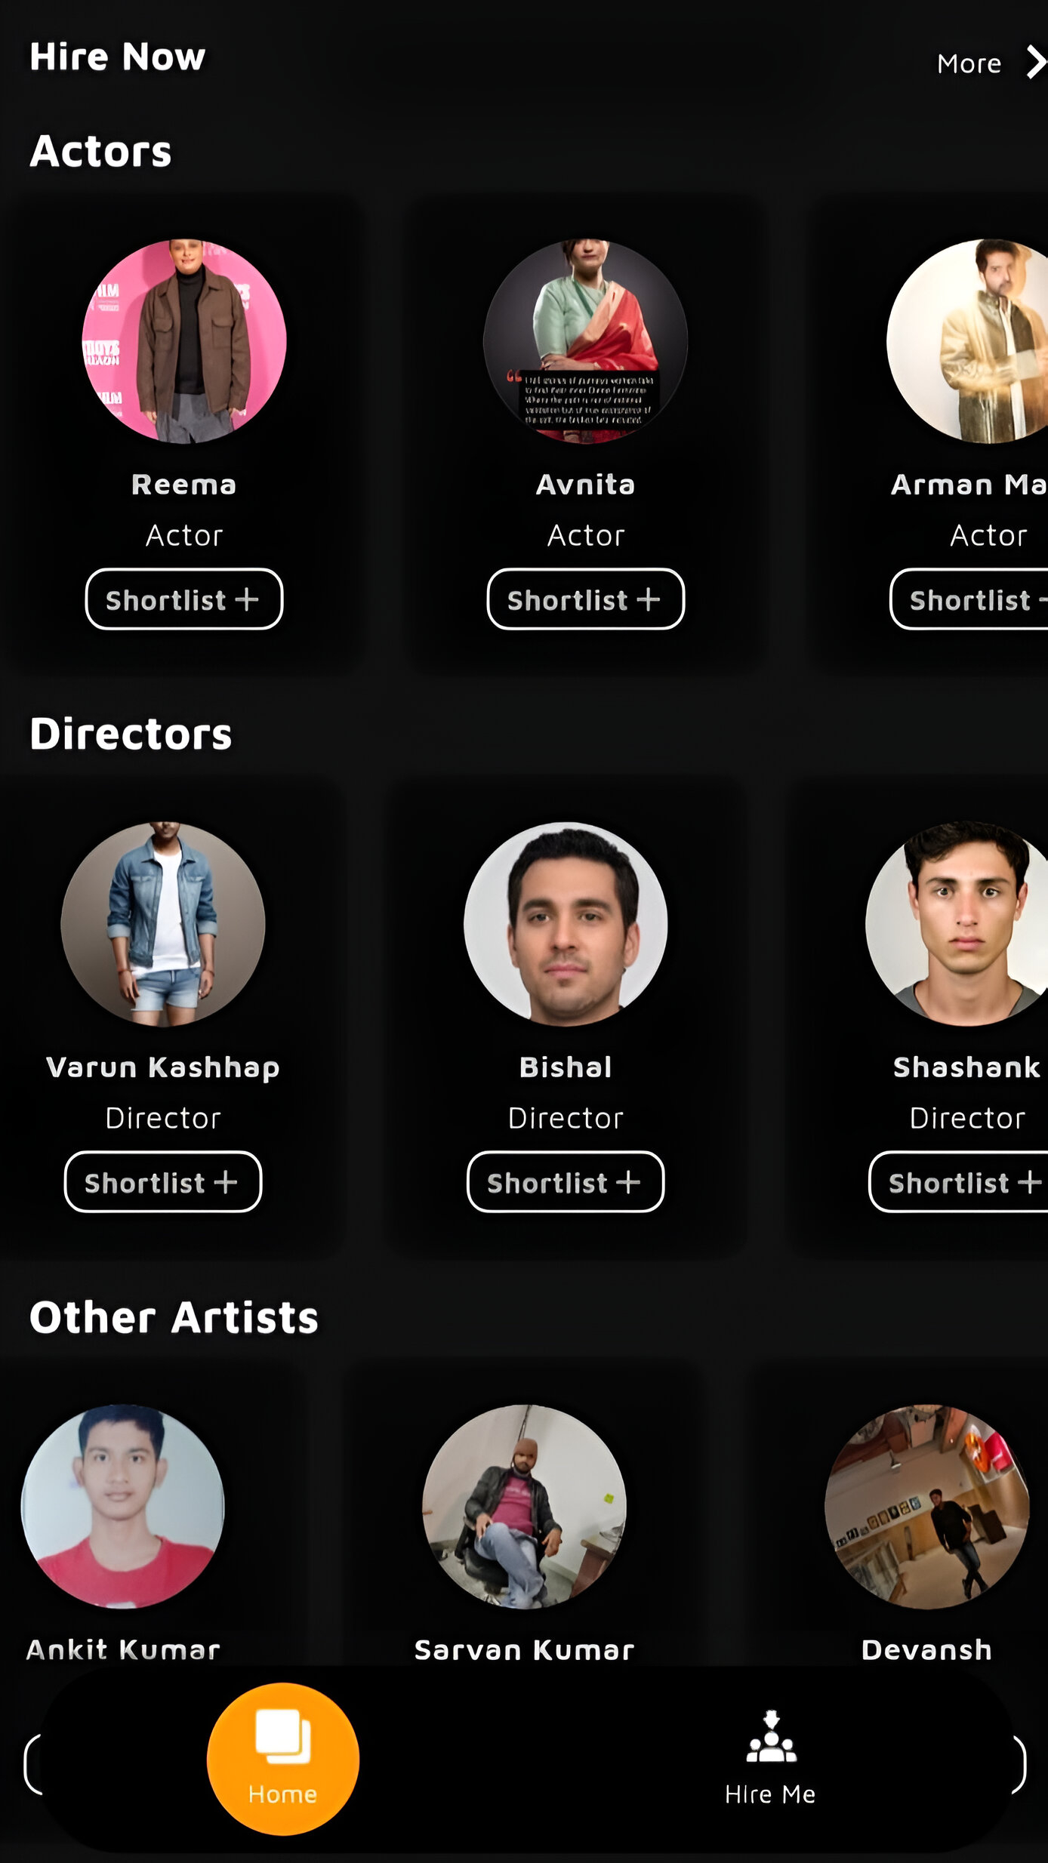
Task: Open Ankit Kumar's artist photo
Action: (123, 1507)
